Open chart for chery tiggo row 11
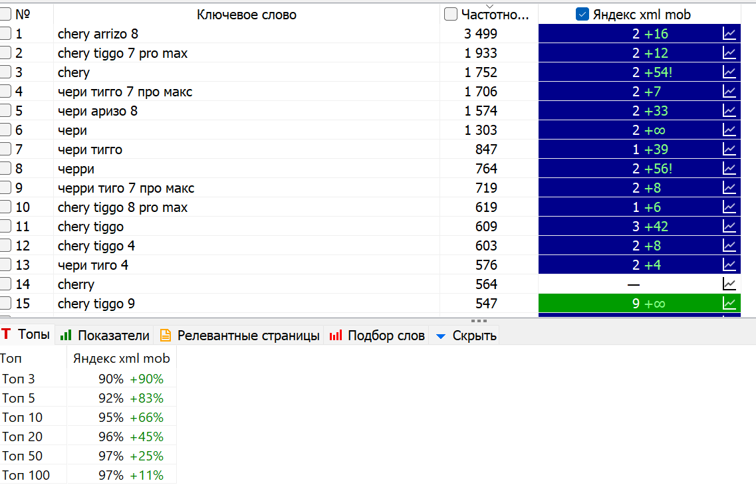This screenshot has width=756, height=491. [729, 227]
